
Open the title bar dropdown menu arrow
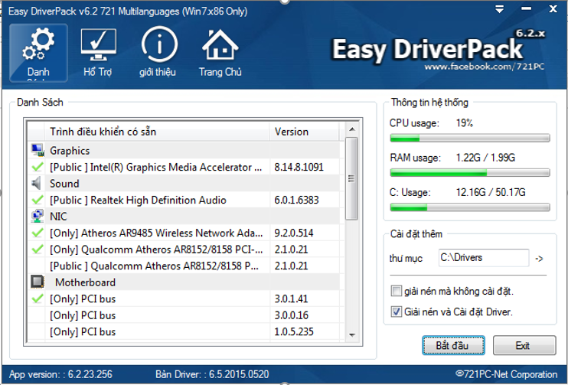click(x=500, y=9)
